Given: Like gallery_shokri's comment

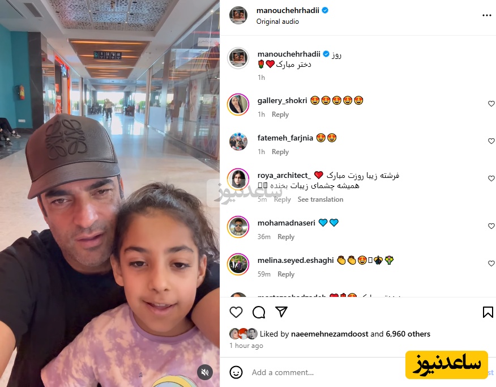Looking at the screenshot, I should click(491, 104).
